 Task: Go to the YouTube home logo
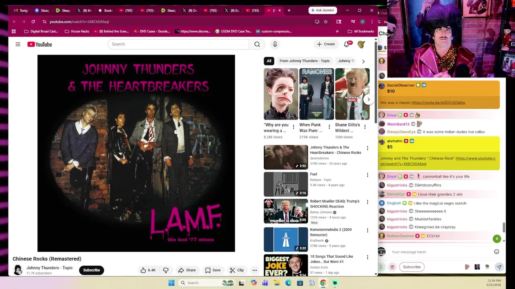(x=39, y=44)
